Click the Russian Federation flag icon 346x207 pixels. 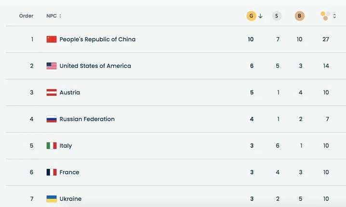[x=52, y=119]
